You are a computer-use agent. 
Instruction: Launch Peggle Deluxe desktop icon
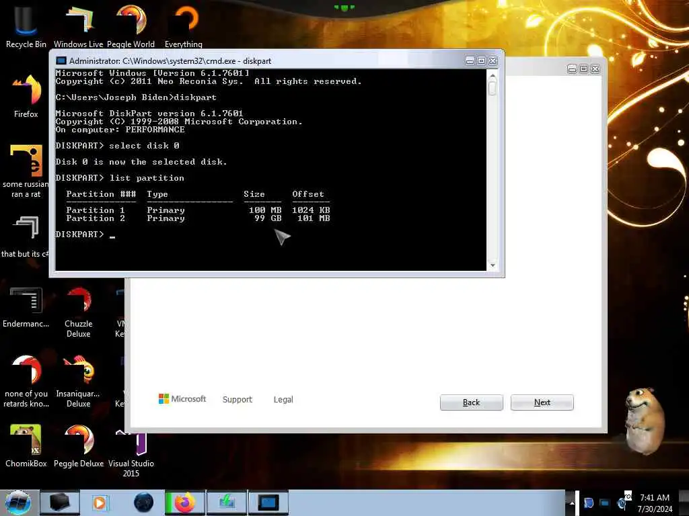pos(78,446)
